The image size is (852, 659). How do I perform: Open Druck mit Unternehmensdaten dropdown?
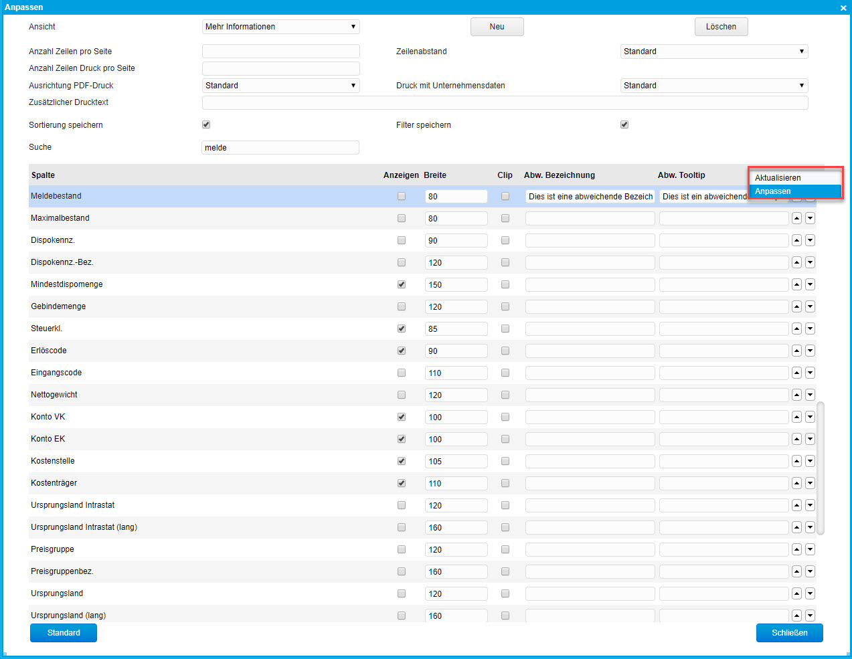click(x=713, y=86)
